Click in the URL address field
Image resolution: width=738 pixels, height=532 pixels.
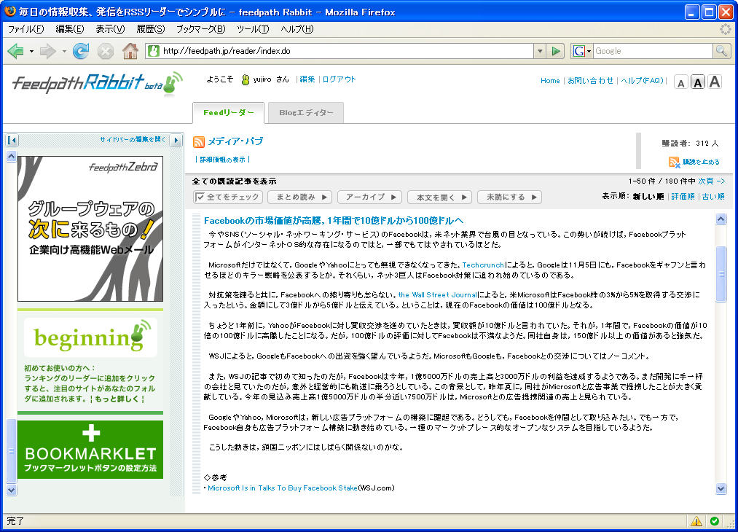pos(346,51)
